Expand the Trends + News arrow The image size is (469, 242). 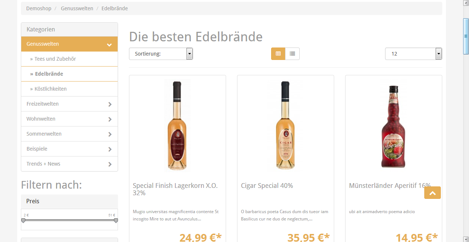point(110,164)
